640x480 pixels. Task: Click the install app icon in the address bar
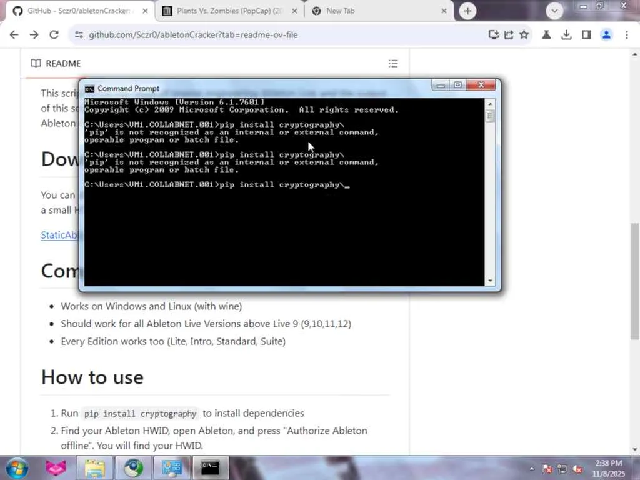[494, 35]
